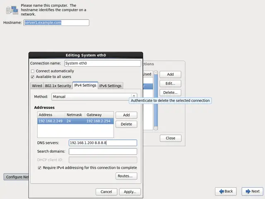Screen dimensions: 265x199
Task: Cancel the Editing System eth0 dialog
Action: tap(106, 192)
